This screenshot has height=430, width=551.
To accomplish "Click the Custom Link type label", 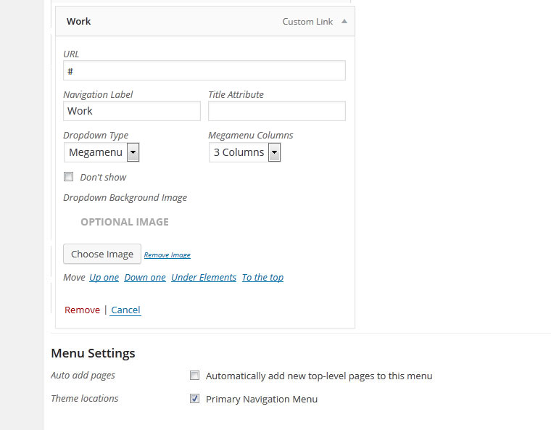I will click(x=307, y=22).
